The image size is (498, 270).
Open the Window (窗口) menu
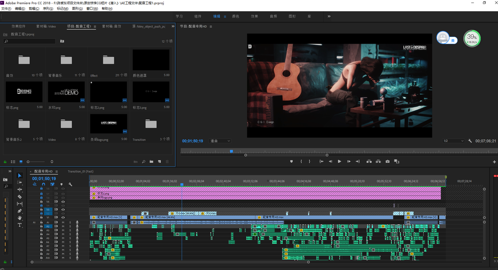coord(92,9)
